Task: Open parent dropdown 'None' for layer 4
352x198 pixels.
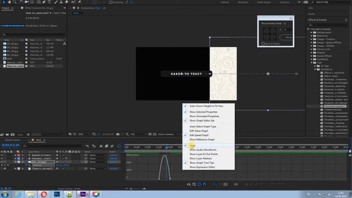Action: (98, 168)
